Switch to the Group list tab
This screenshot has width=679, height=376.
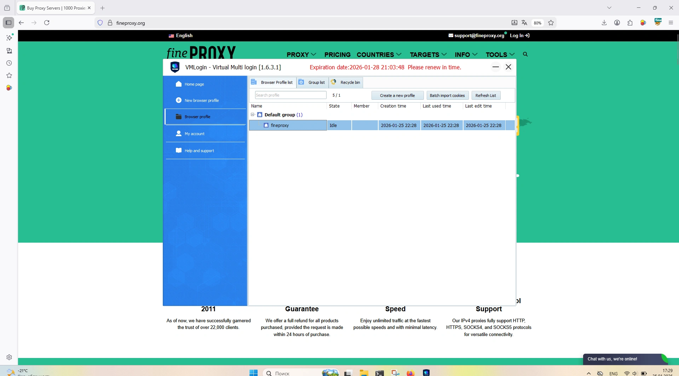[x=313, y=82]
